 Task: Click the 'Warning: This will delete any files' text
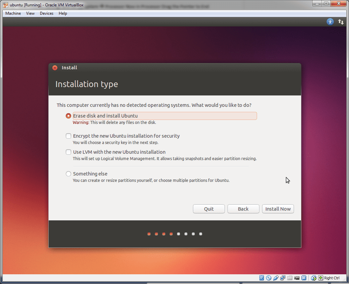pos(114,122)
